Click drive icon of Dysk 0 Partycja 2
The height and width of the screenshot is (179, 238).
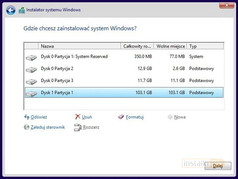(x=31, y=70)
